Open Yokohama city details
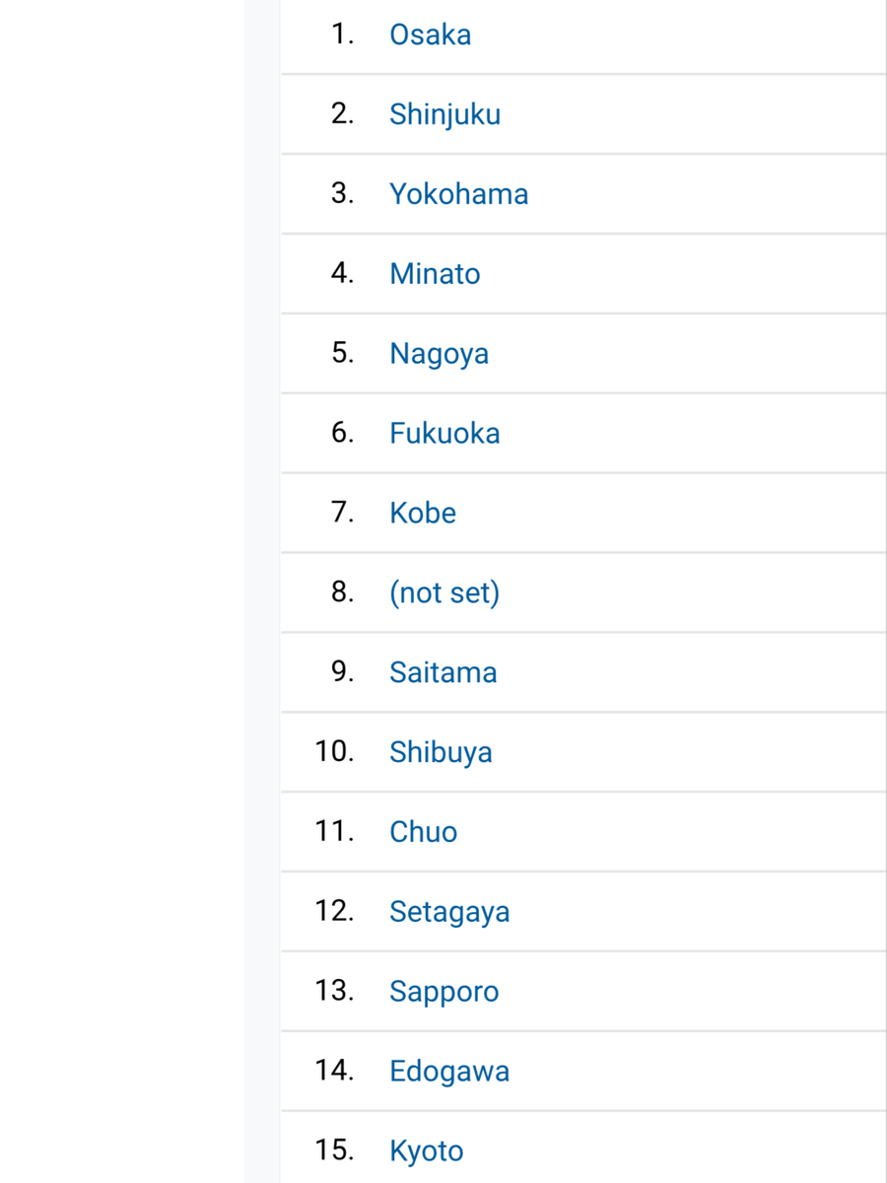The height and width of the screenshot is (1183, 887). [x=458, y=194]
